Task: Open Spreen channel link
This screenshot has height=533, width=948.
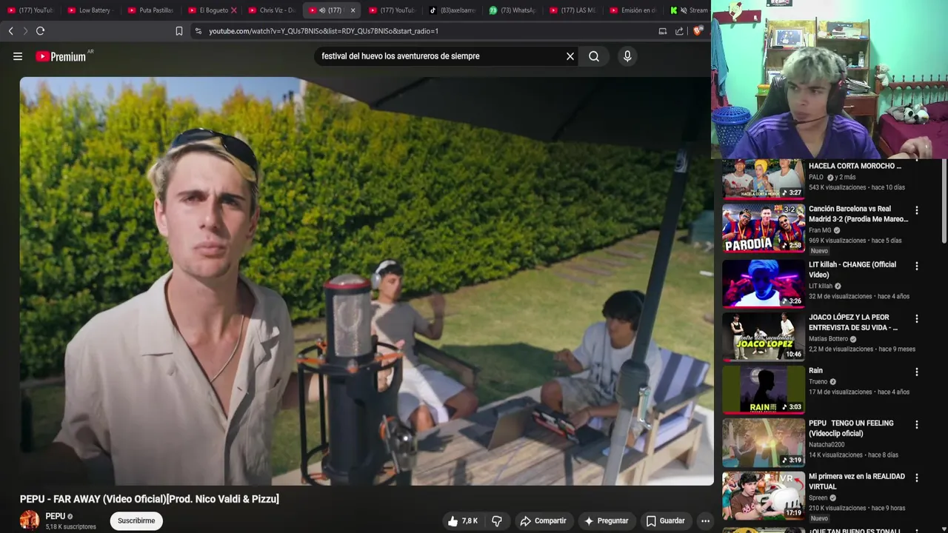Action: 818,498
